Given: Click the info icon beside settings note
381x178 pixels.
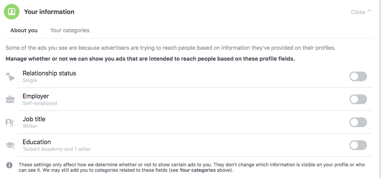Looking at the screenshot, I should click(x=10, y=165).
